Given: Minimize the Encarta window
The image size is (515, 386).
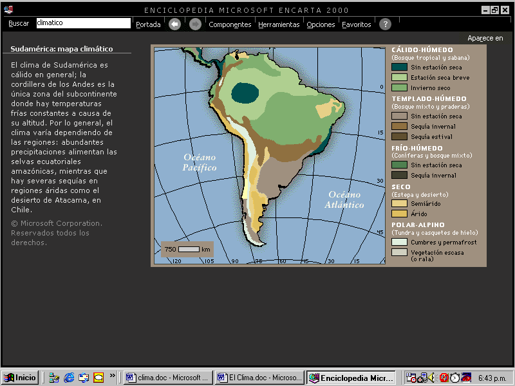Looking at the screenshot, I should click(x=486, y=10).
